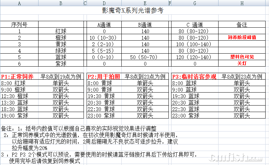Select the cell containing 10 (10-30)
The height and width of the screenshot is (165, 269).
[x=103, y=38]
